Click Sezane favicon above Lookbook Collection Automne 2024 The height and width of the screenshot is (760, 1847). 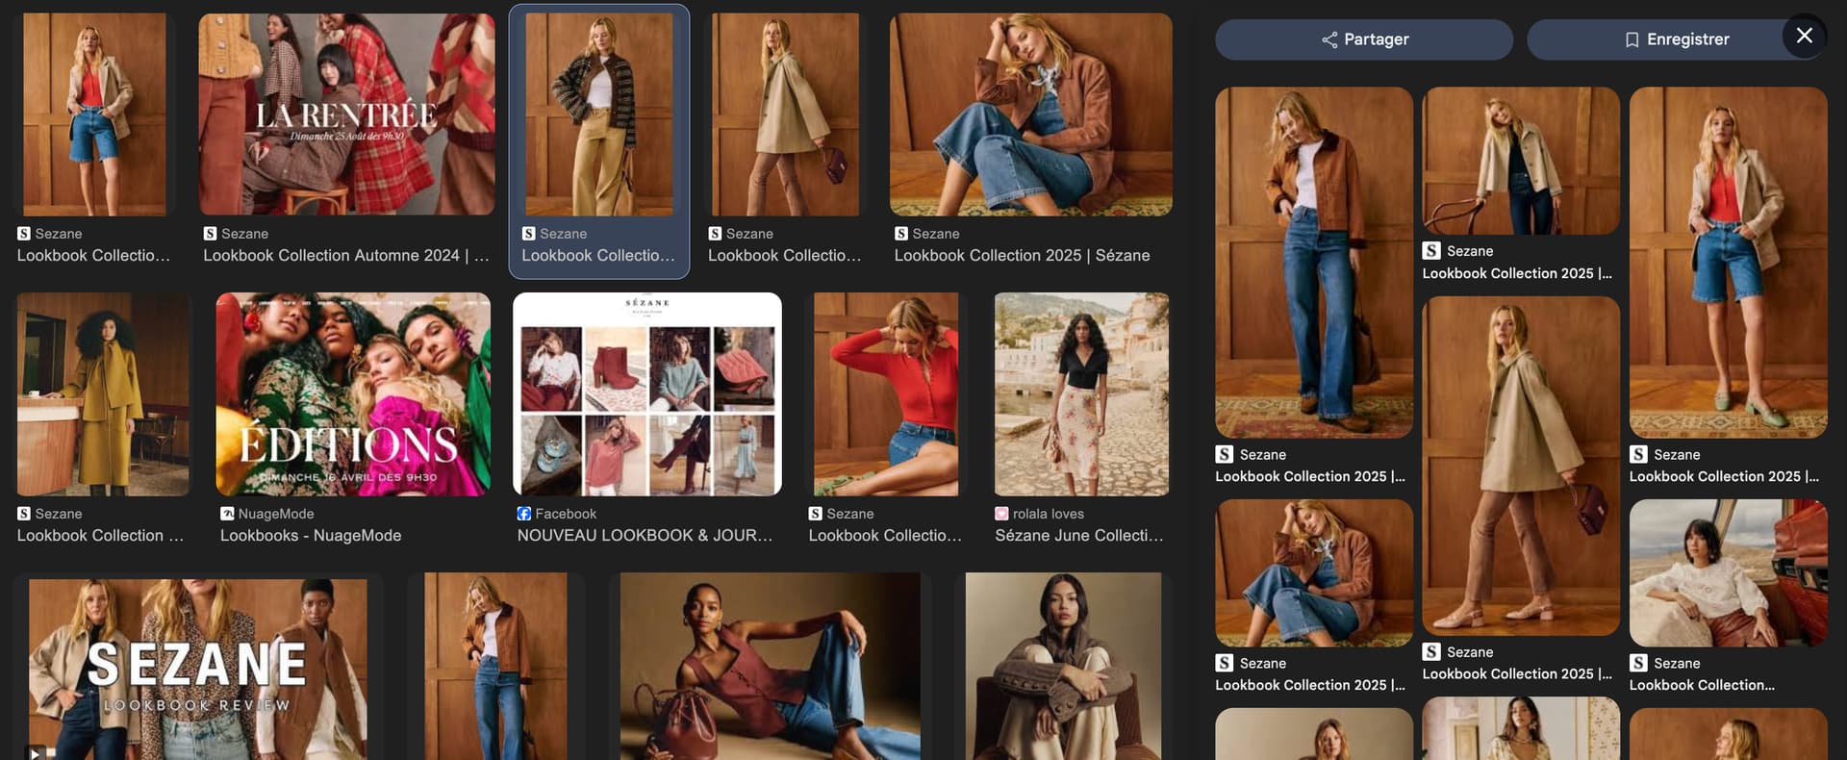pos(210,234)
